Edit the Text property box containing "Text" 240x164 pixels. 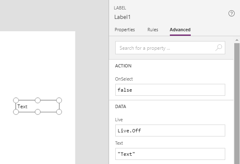click(170, 154)
